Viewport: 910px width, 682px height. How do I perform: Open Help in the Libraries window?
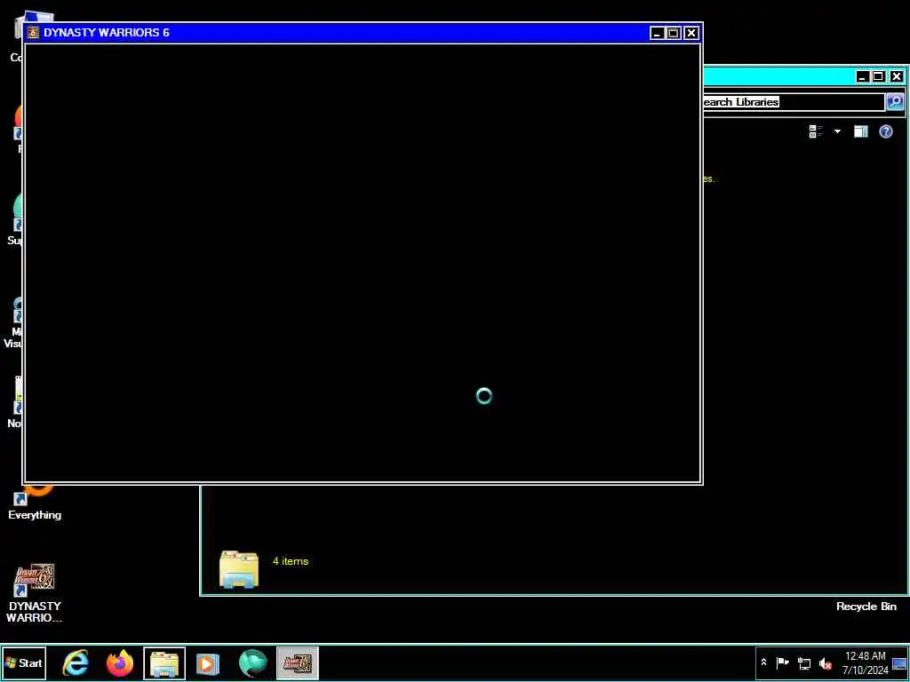pos(886,131)
